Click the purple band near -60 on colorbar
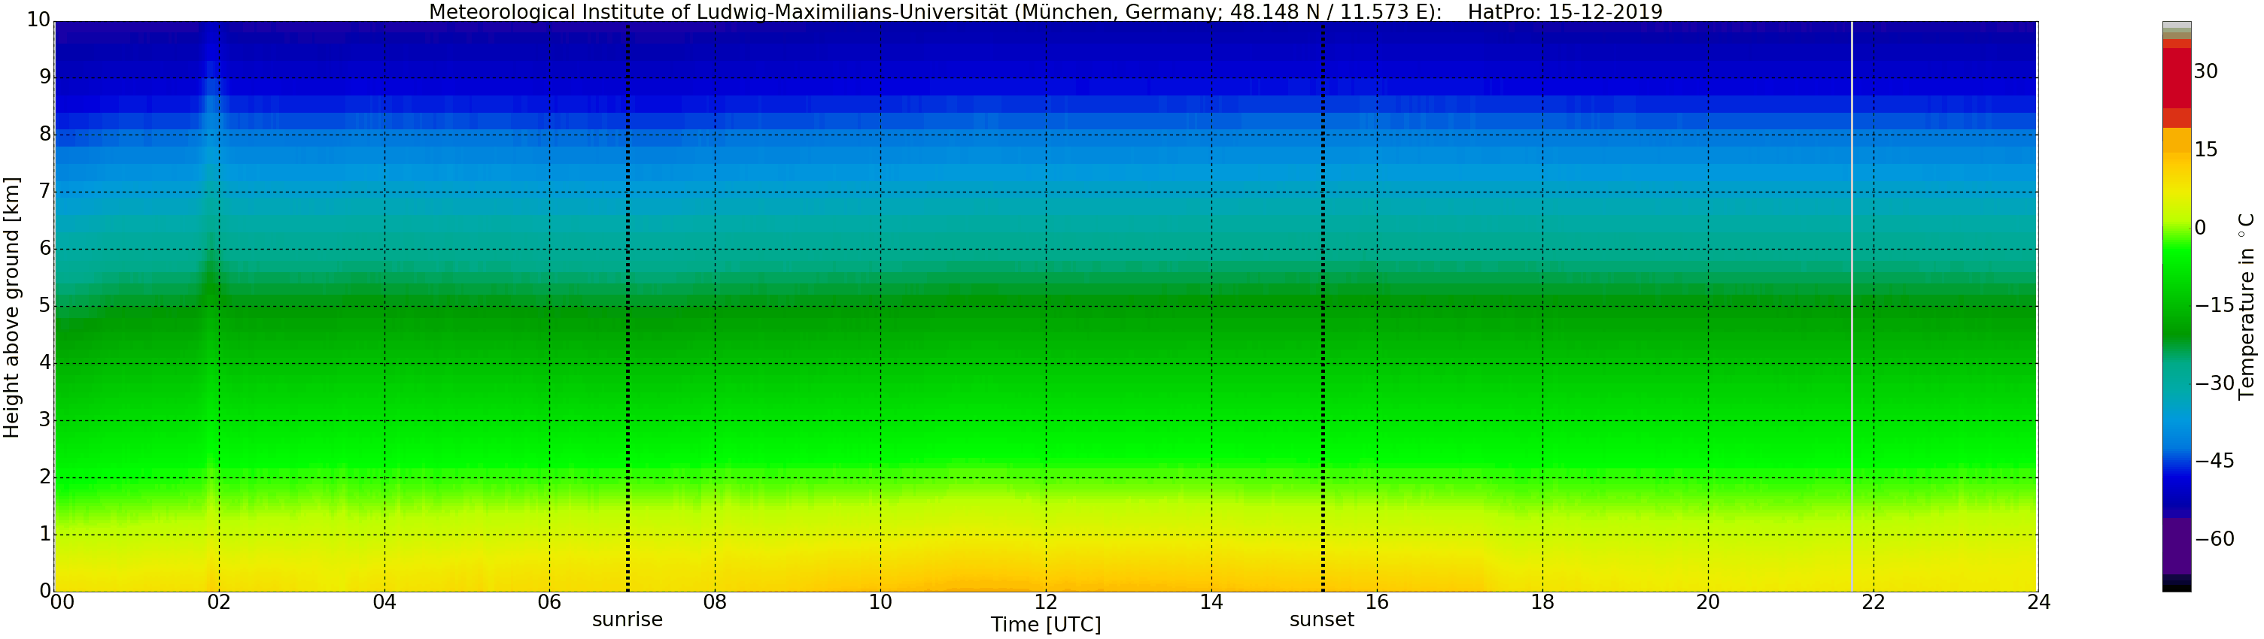The width and height of the screenshot is (2264, 639). pos(2176,544)
